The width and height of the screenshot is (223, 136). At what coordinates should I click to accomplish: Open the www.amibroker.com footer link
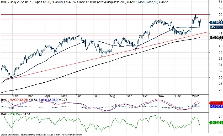coord(72,135)
